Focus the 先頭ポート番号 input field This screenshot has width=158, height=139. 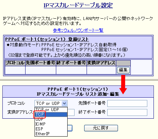coord(127,103)
